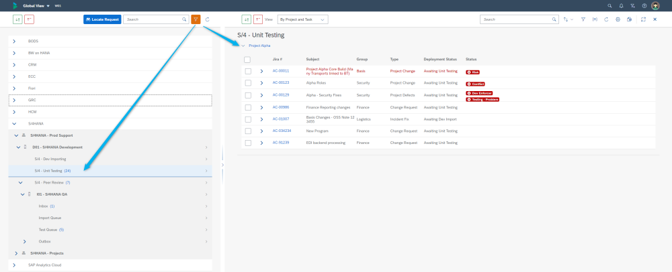Viewport: 672px width, 272px height.
Task: Select the checkbox for AC-91239 row
Action: tap(248, 143)
